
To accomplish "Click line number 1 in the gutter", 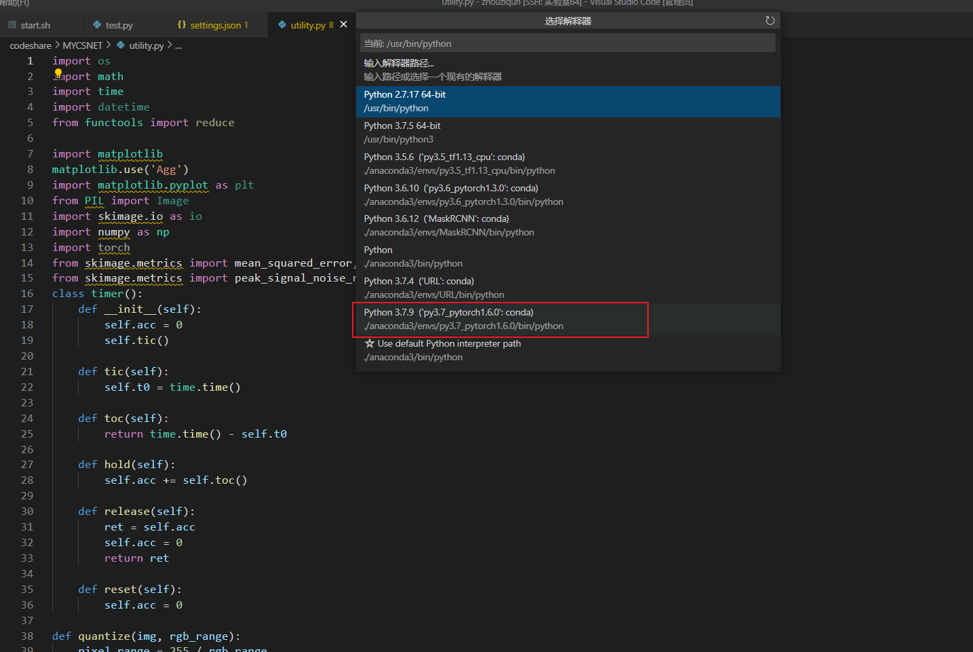I will click(30, 61).
